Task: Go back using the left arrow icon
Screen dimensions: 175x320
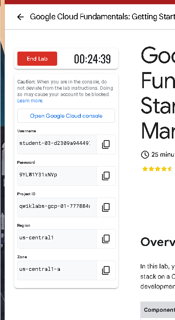Action: pyautogui.click(x=20, y=17)
